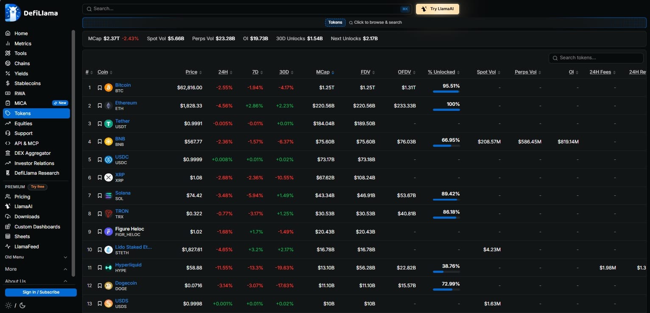Click the Try LlamaAI button
The height and width of the screenshot is (313, 650).
(437, 9)
